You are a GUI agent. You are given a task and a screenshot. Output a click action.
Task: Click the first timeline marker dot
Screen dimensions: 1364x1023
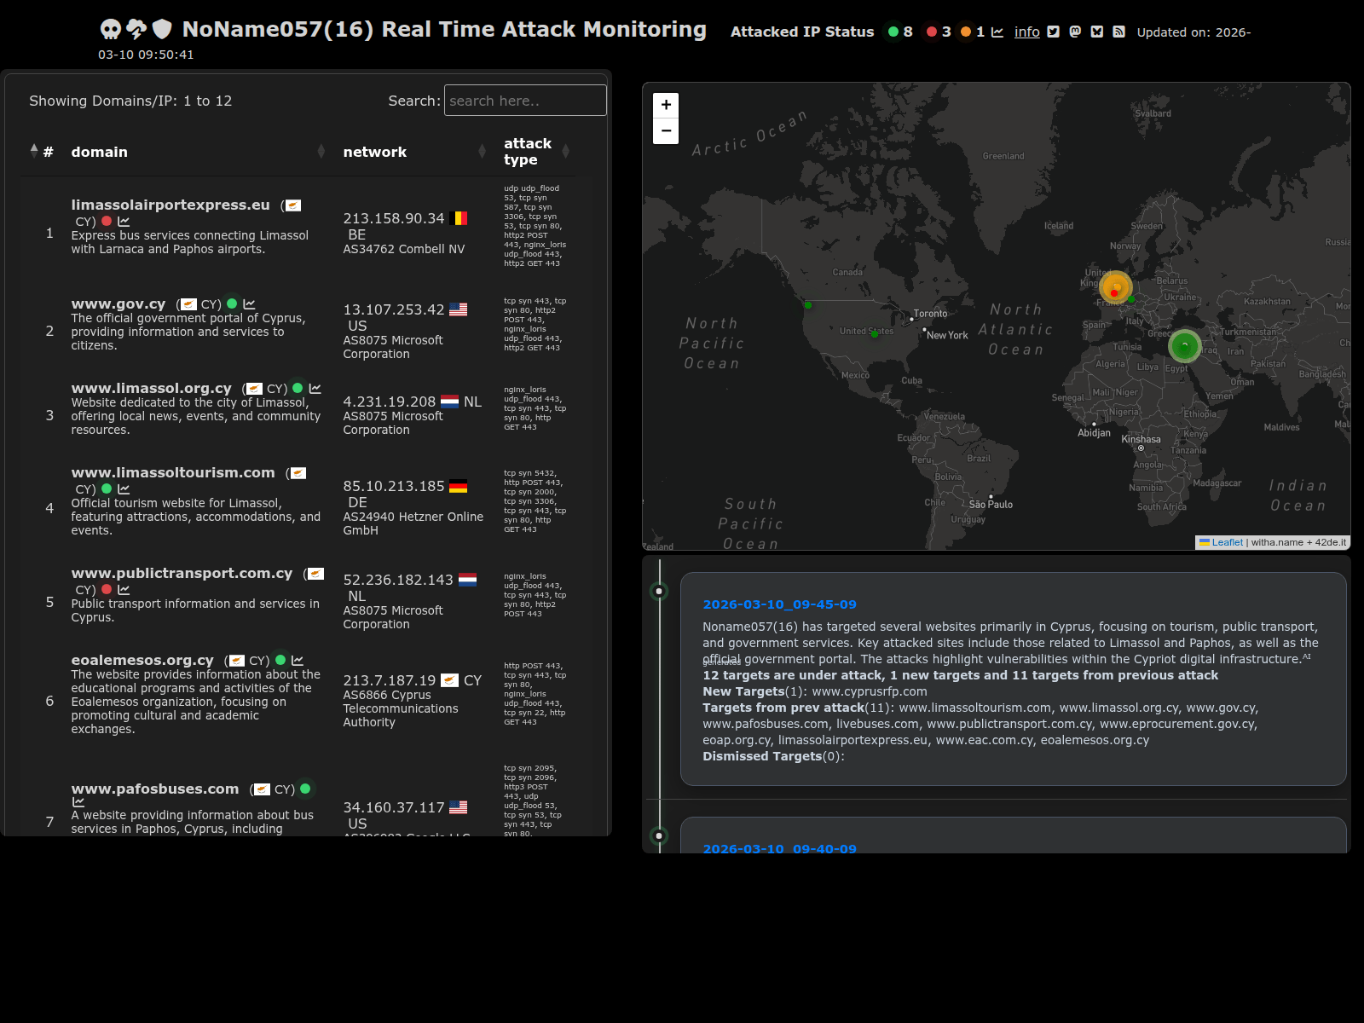(x=659, y=591)
